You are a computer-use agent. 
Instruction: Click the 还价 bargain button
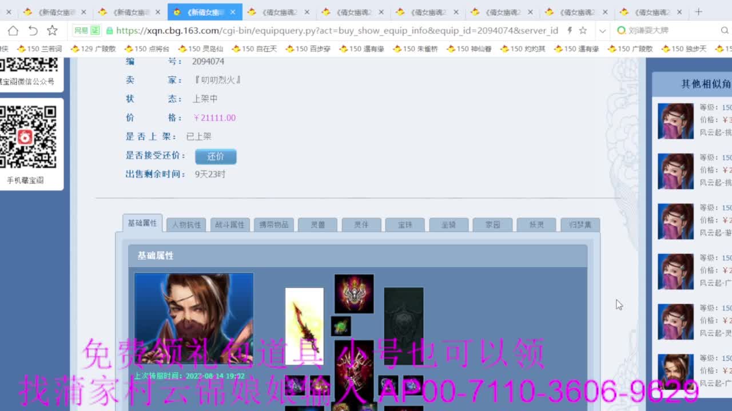pos(216,156)
